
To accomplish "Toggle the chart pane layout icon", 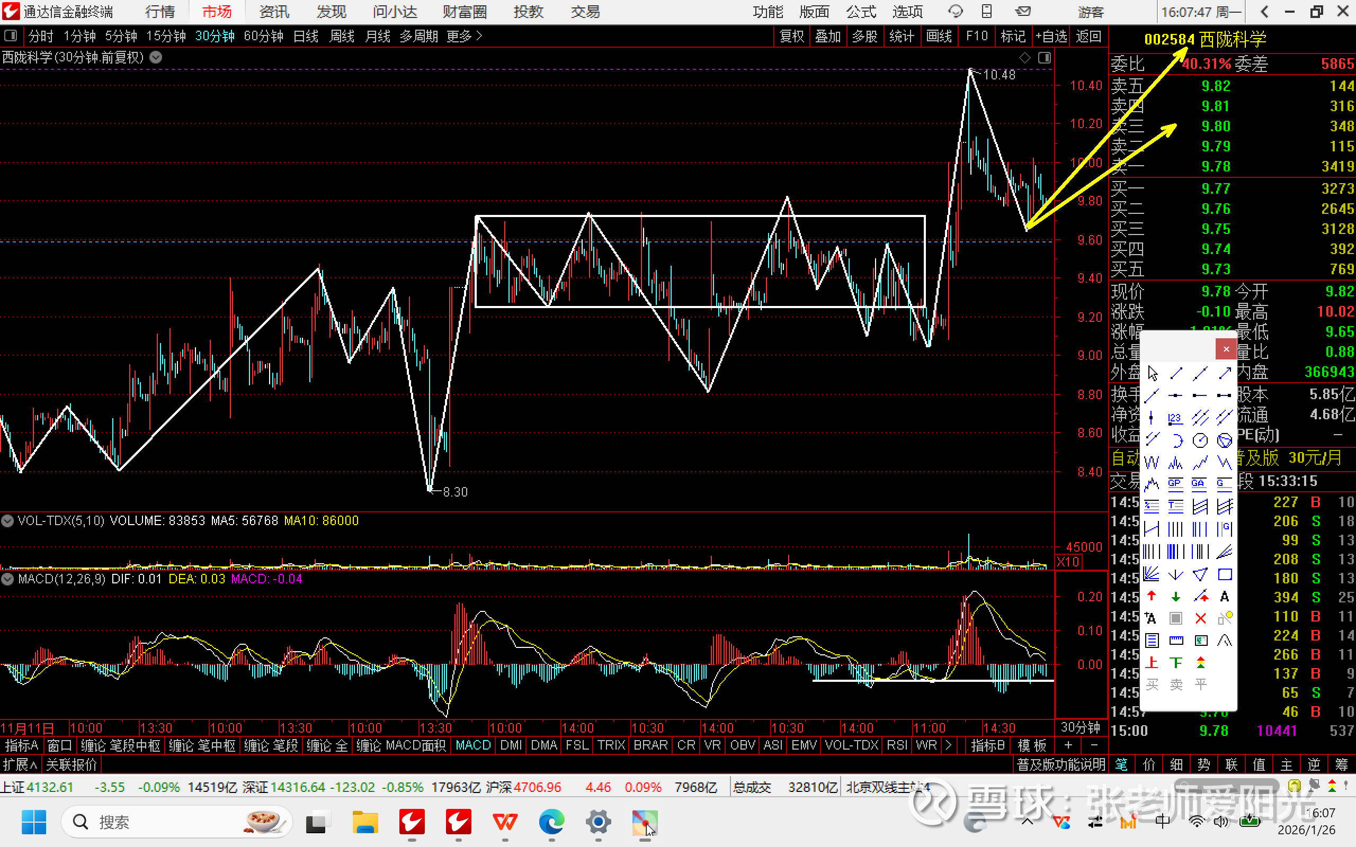I will coord(1045,58).
